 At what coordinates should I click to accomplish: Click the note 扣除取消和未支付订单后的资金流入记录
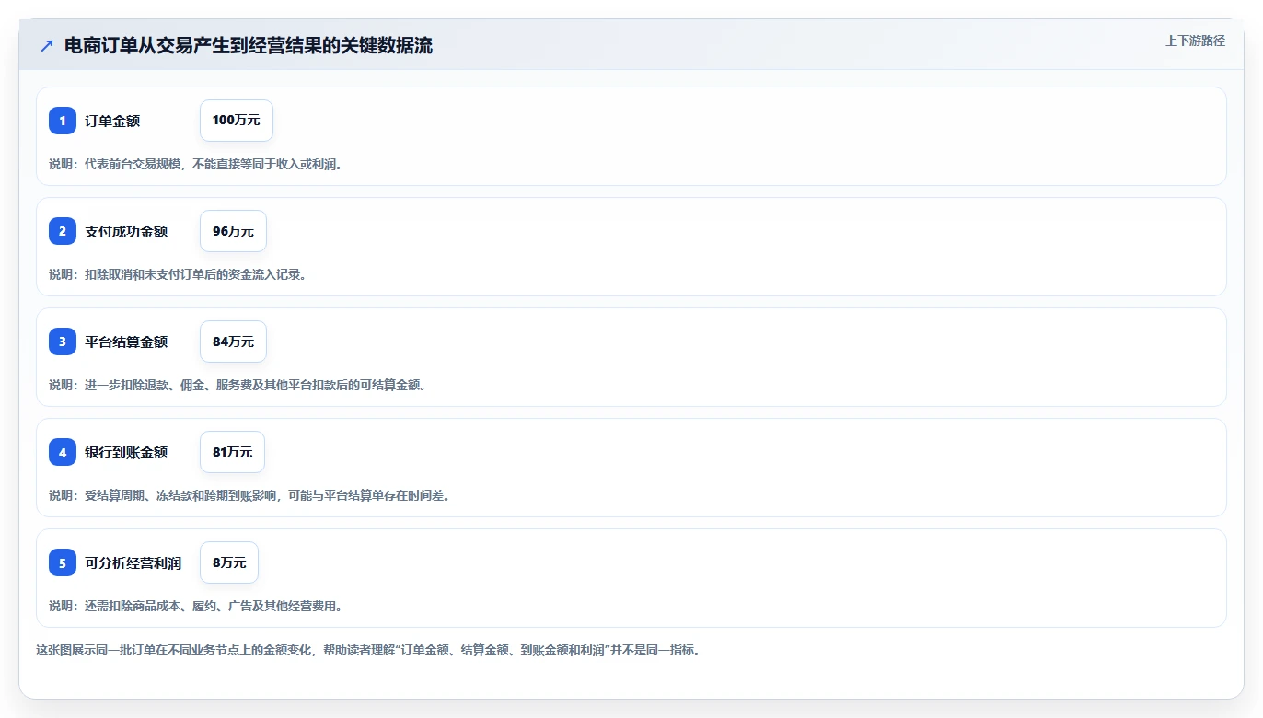coord(177,274)
